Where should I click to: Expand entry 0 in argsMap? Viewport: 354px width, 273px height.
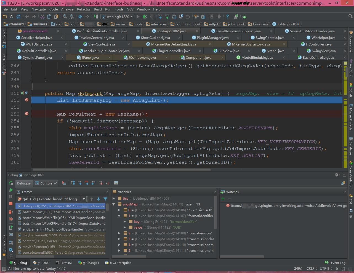coord(119,210)
